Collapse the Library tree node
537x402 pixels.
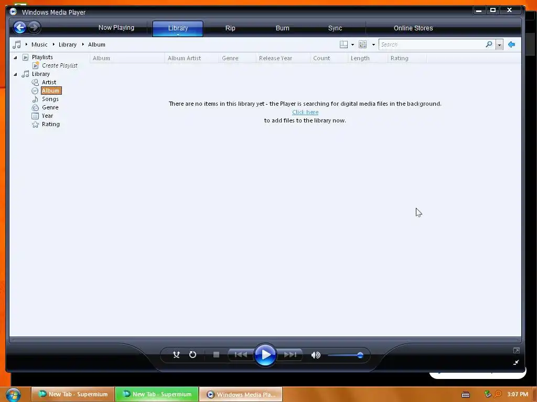click(15, 74)
